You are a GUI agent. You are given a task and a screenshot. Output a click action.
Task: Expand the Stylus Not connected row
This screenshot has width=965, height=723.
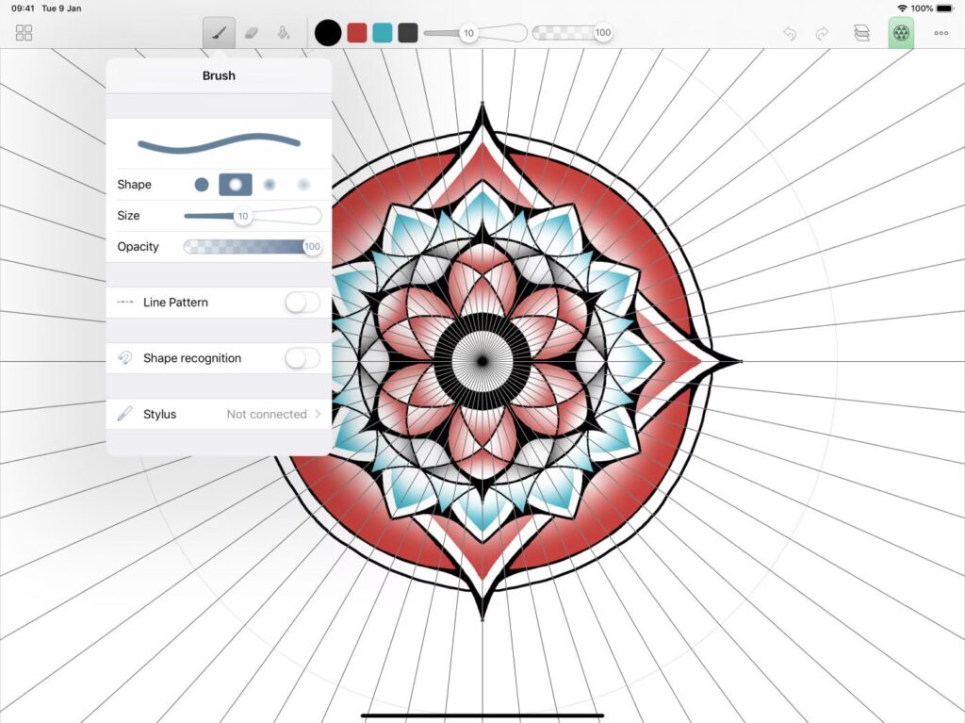[x=219, y=415]
